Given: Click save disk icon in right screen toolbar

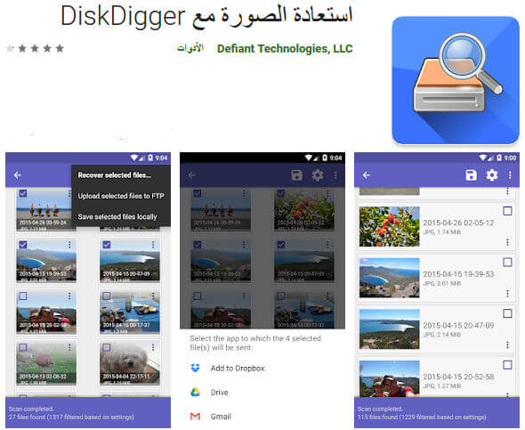Looking at the screenshot, I should click(471, 175).
